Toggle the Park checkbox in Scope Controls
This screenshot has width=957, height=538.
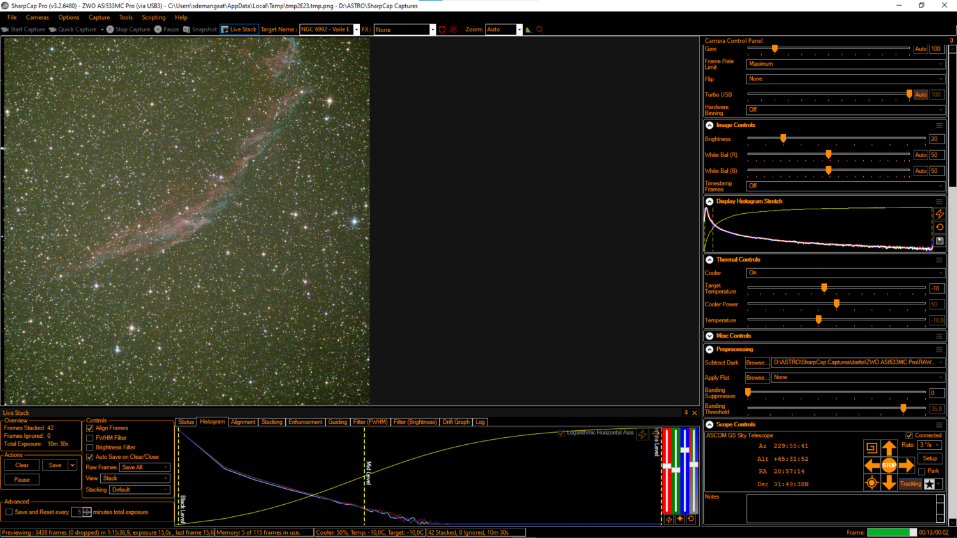tap(921, 471)
